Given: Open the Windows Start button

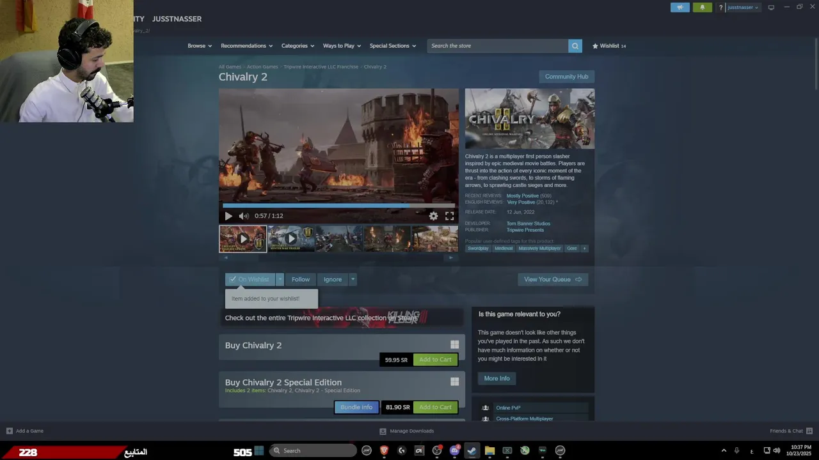Looking at the screenshot, I should (x=259, y=450).
